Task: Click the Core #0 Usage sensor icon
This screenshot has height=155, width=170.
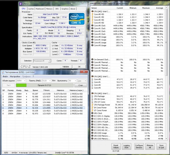Action: pos(92,37)
